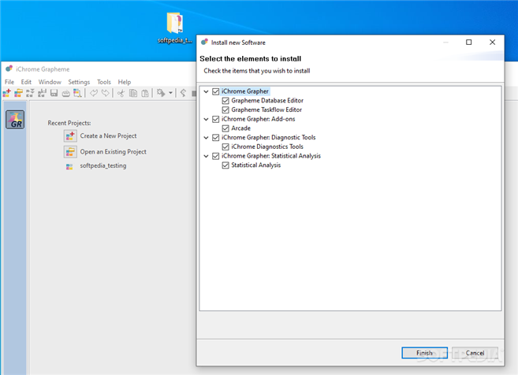Select the Grapheme Taskflow Editor label
Screen dimensions: 518x375
pos(266,110)
